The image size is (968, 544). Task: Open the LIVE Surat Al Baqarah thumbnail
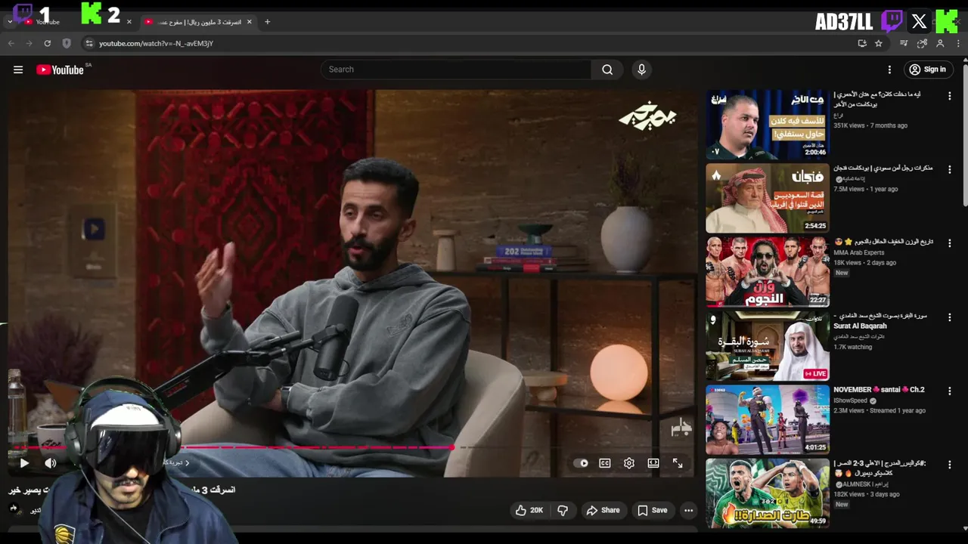coord(768,346)
